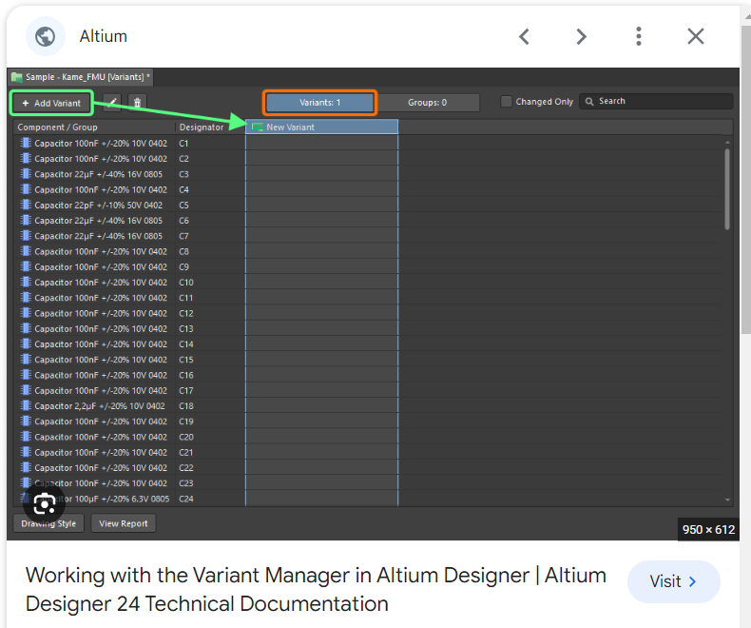The image size is (751, 628).
Task: Click the component icon in row C3
Action: point(26,174)
